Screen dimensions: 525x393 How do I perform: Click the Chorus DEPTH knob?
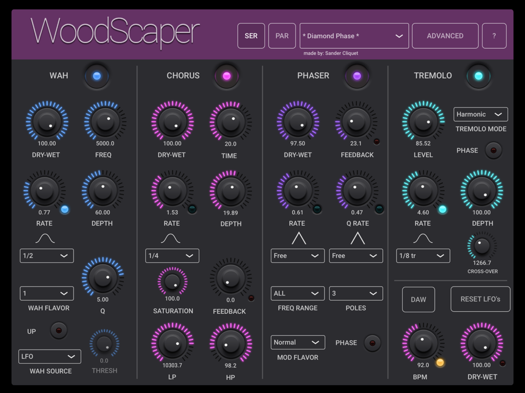230,191
